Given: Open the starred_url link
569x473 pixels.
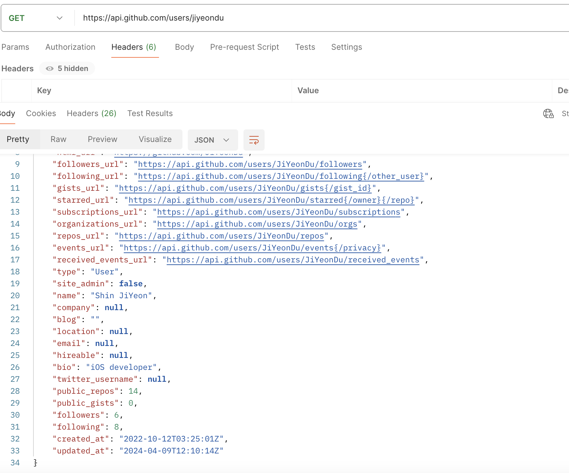Looking at the screenshot, I should [272, 200].
